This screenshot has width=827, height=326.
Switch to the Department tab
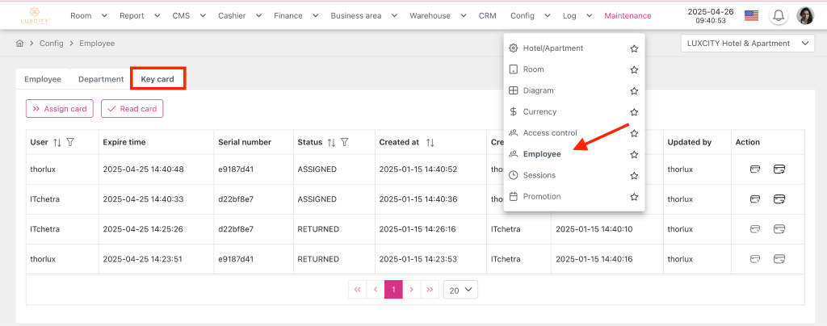pyautogui.click(x=101, y=79)
